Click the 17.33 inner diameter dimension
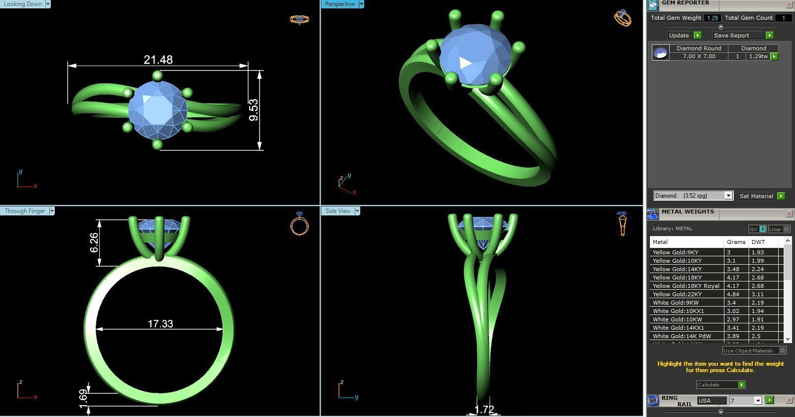This screenshot has width=795, height=417. [160, 324]
